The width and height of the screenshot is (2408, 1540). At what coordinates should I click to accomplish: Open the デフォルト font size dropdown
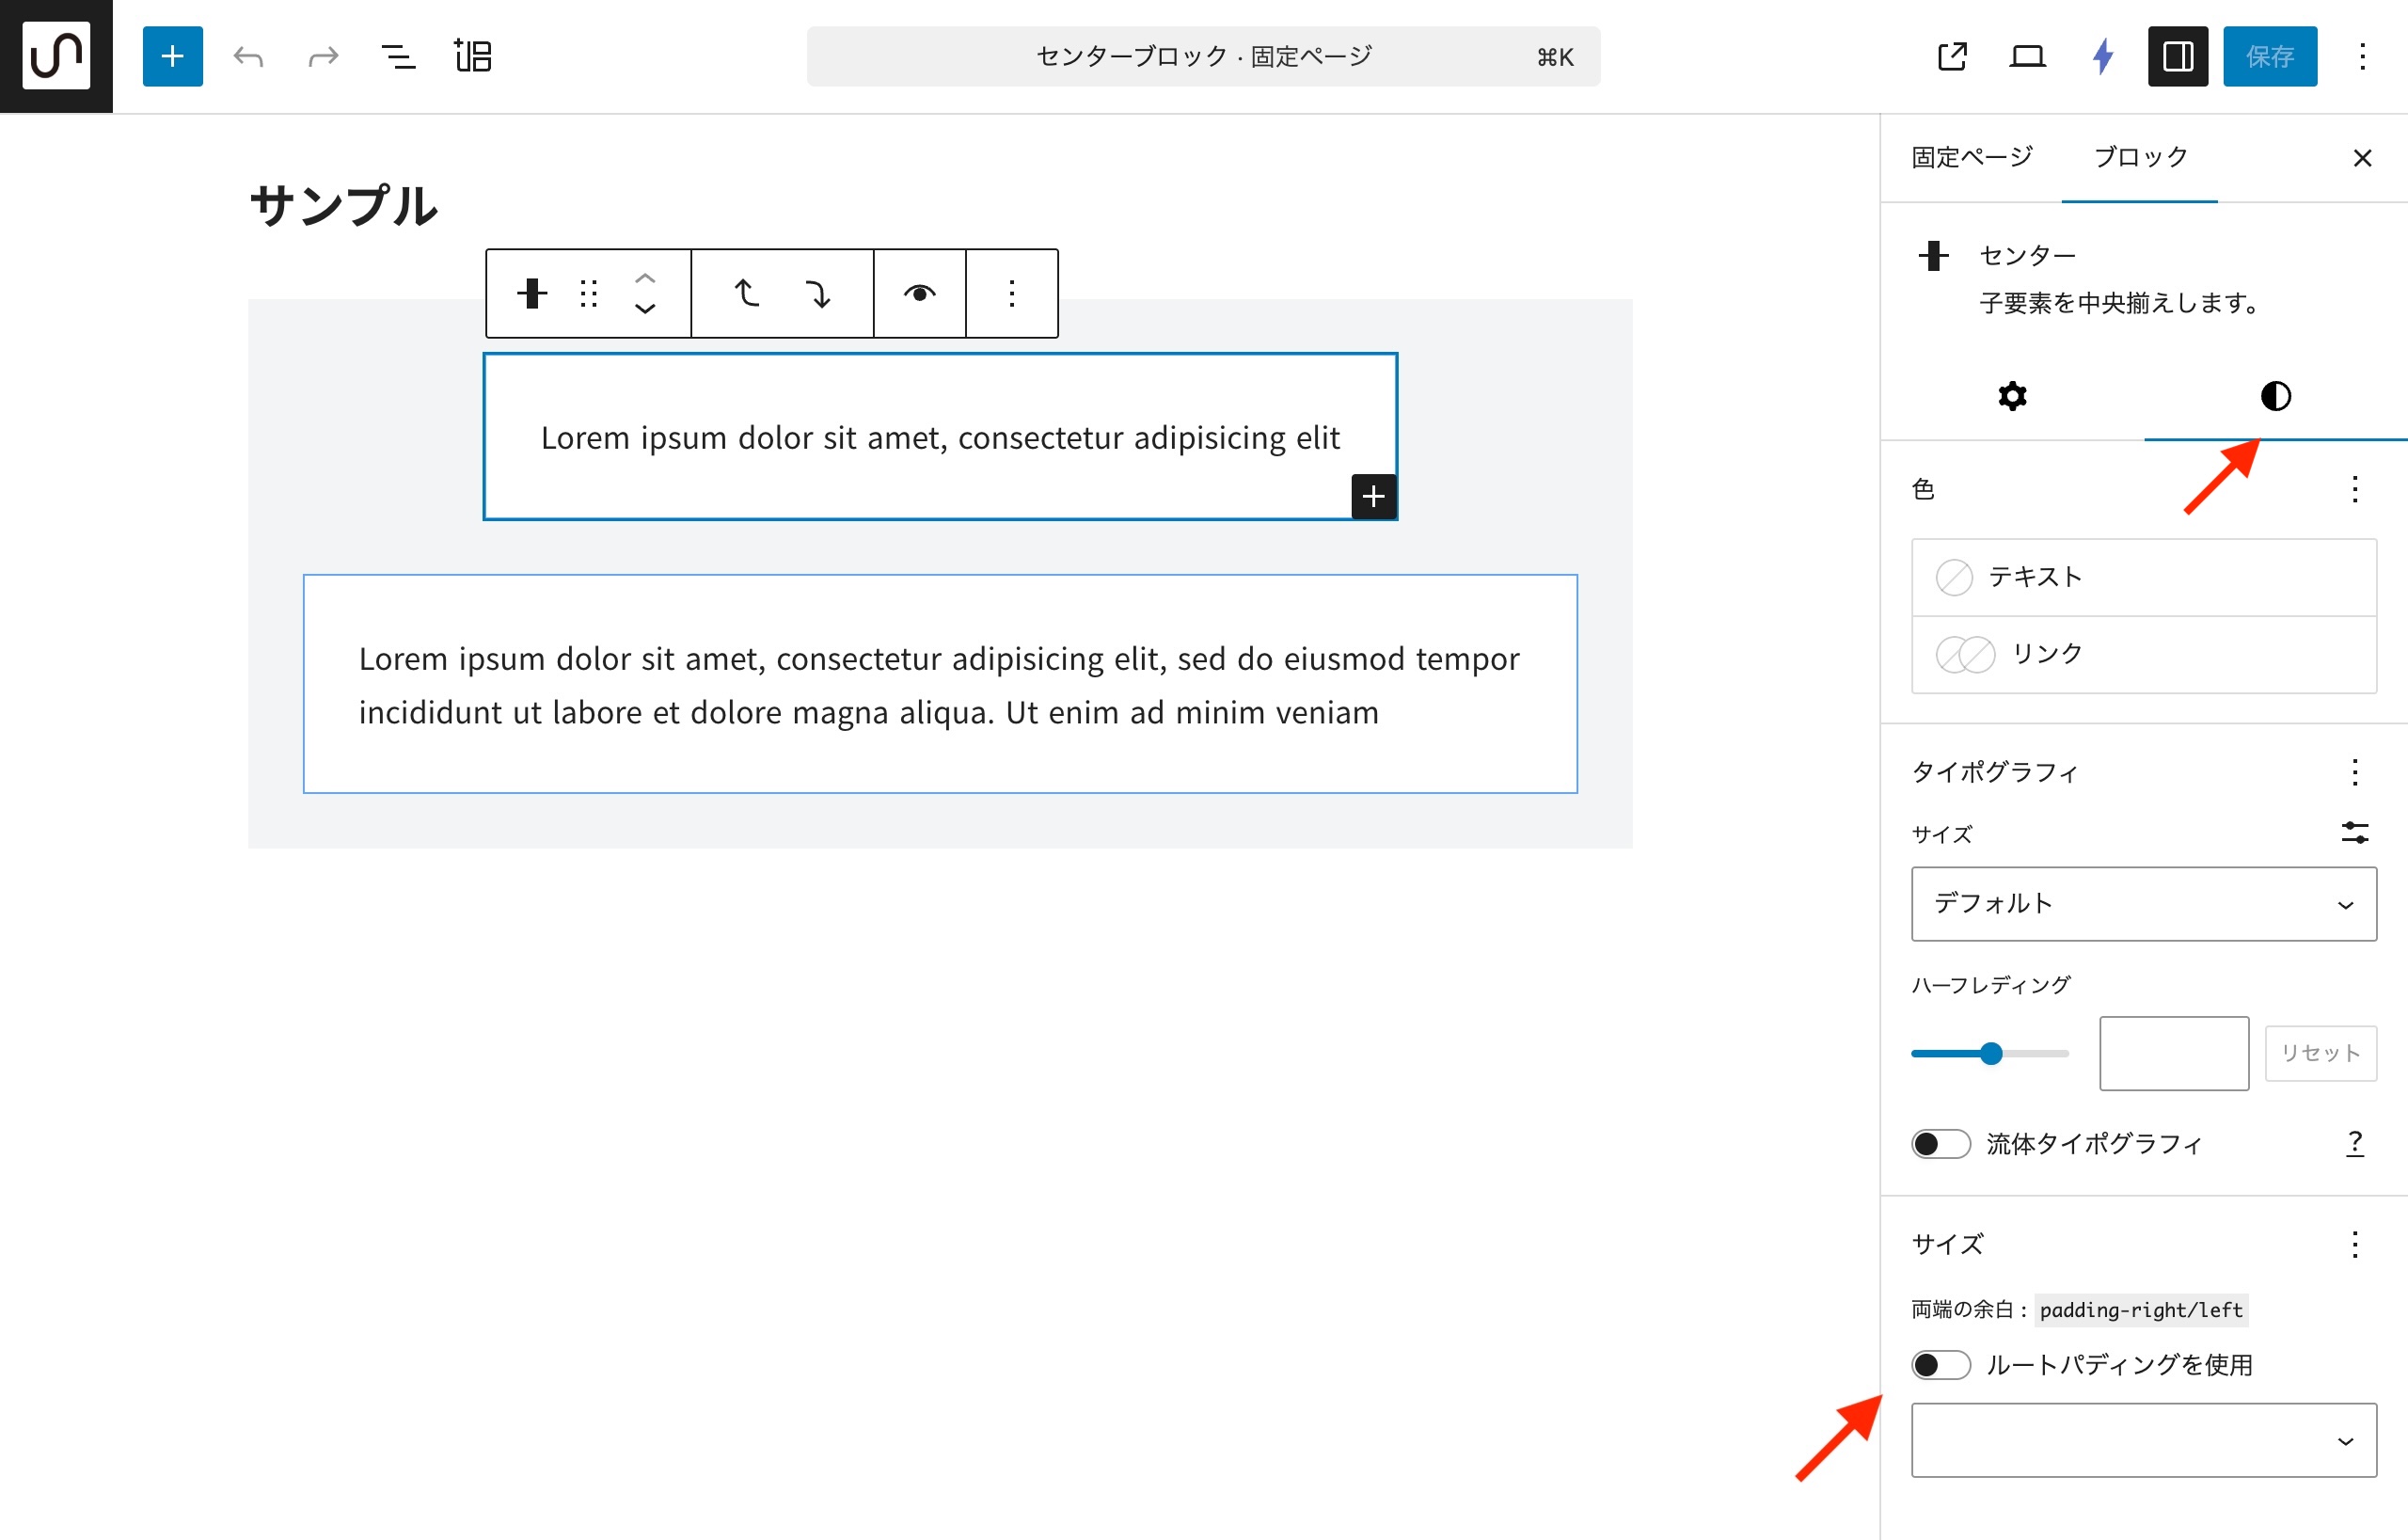pos(2143,904)
